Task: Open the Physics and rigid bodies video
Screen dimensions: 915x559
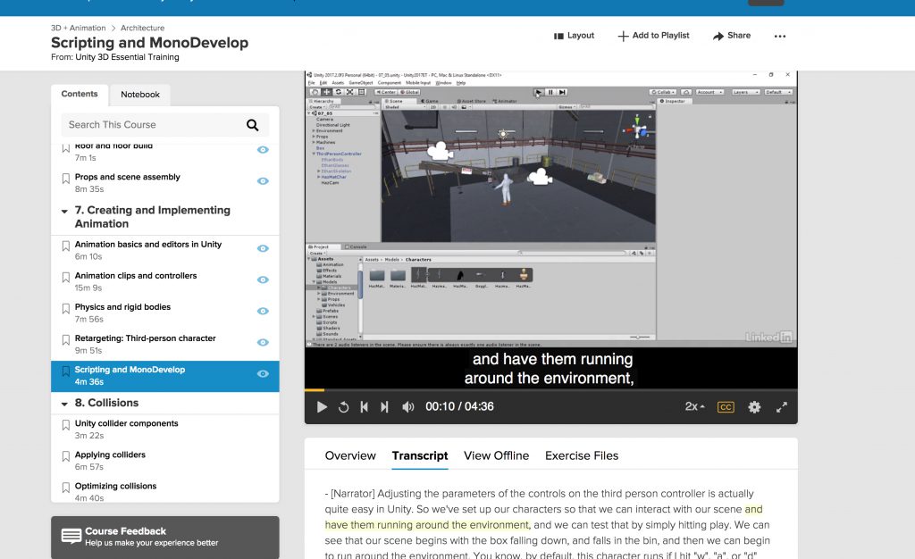Action: pos(122,306)
